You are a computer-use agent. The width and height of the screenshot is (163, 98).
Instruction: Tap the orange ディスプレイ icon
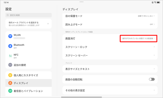[x=10, y=83]
